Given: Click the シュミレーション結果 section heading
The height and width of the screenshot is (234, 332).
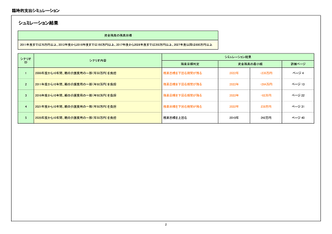Looking at the screenshot, I should (x=38, y=23).
